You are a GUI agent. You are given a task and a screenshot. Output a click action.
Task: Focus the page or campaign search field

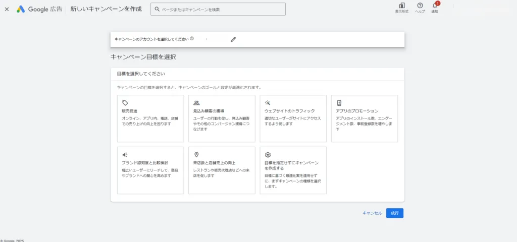[218, 9]
